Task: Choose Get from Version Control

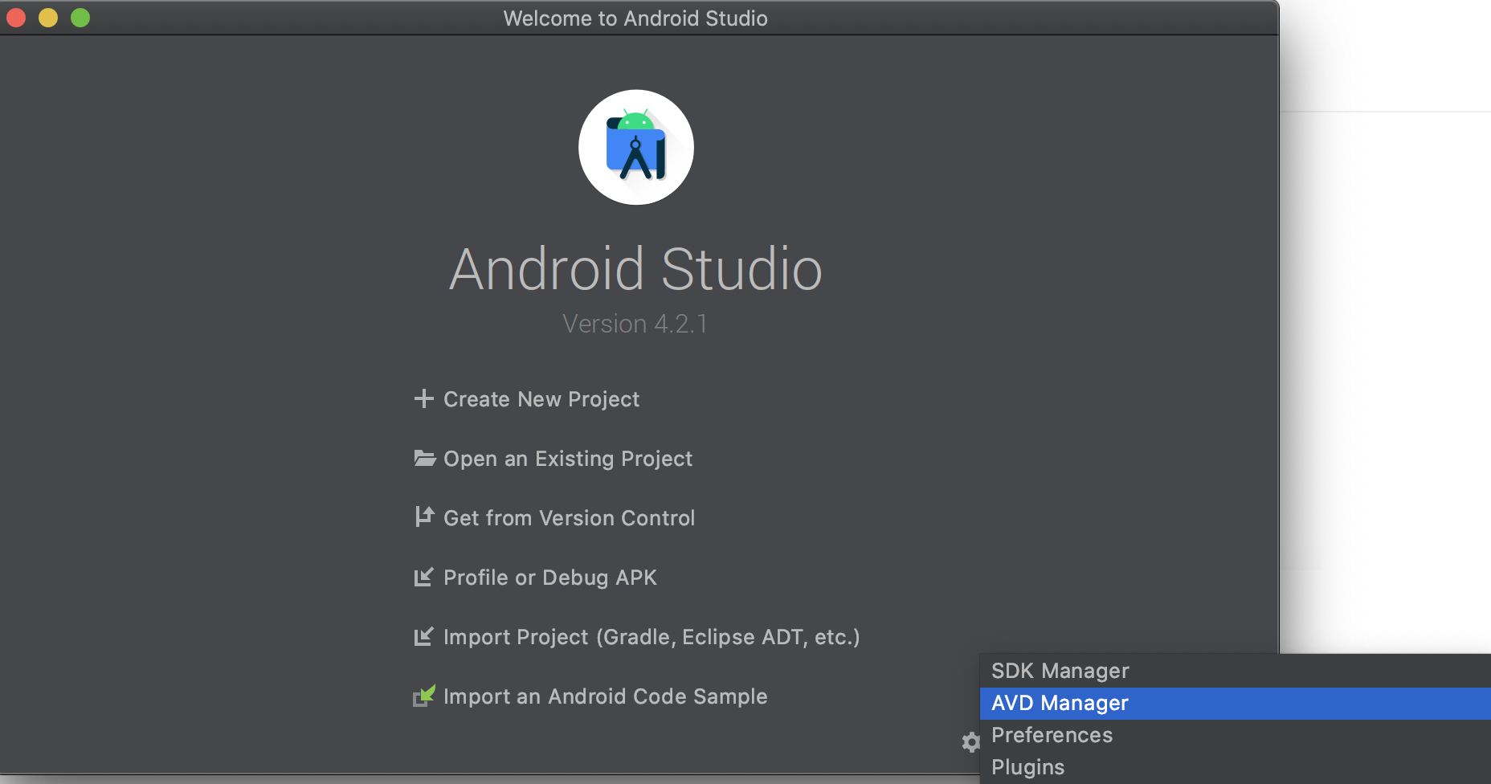Action: coord(569,518)
